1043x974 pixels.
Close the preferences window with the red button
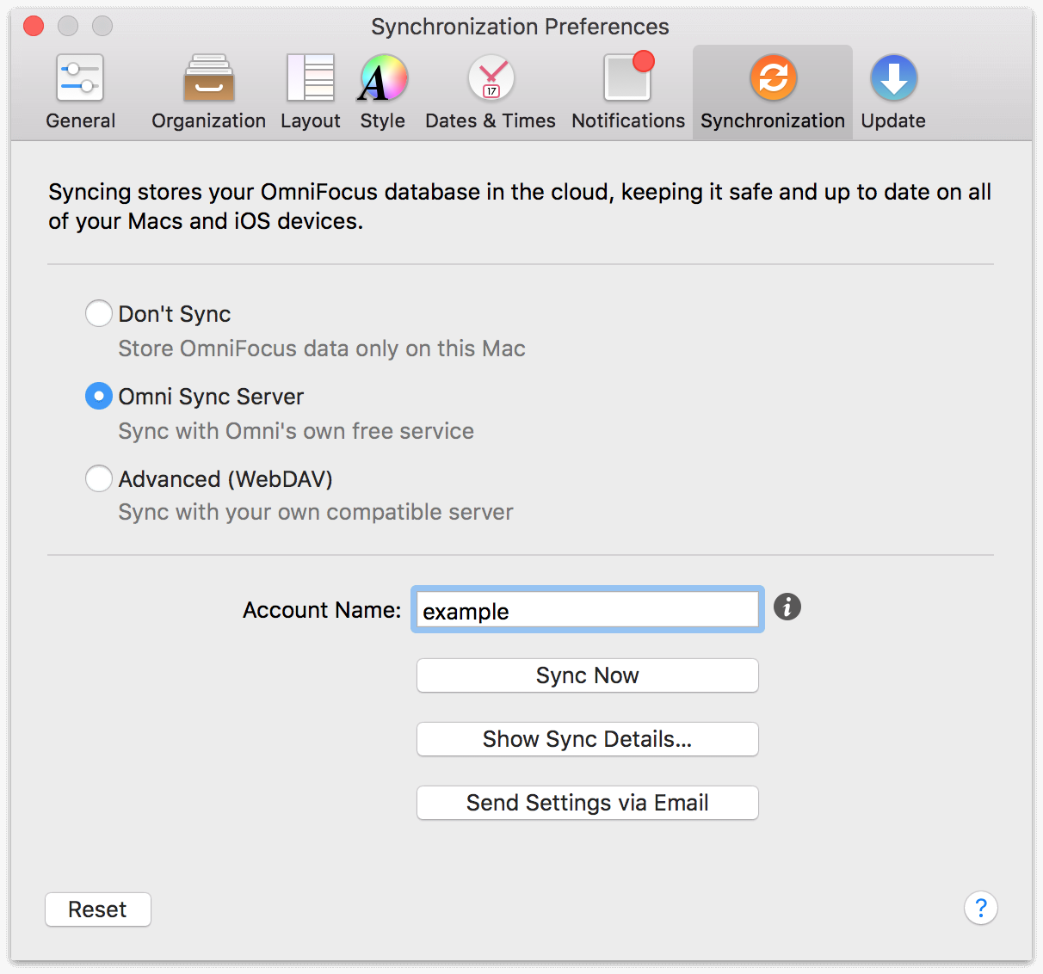pos(34,26)
